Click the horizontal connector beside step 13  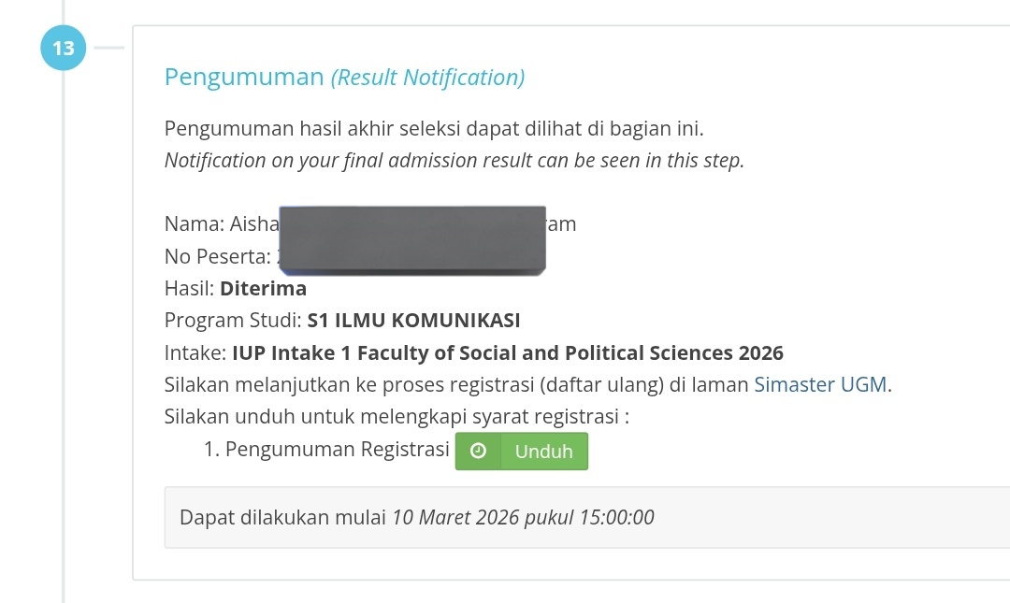108,48
